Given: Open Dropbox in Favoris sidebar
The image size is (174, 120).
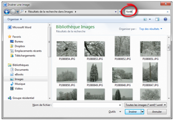Looking at the screenshot, I should click(x=20, y=46).
